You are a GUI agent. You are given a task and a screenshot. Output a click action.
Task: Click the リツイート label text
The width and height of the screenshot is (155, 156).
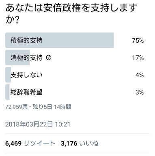coord(40,143)
